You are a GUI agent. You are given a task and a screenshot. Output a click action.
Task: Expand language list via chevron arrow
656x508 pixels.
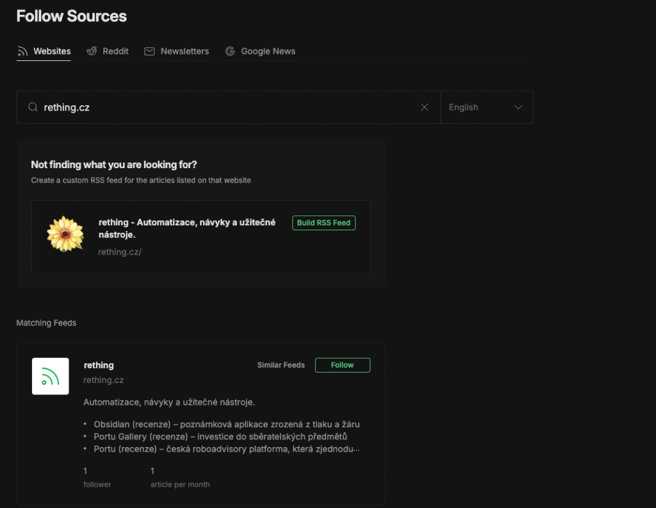(x=518, y=107)
